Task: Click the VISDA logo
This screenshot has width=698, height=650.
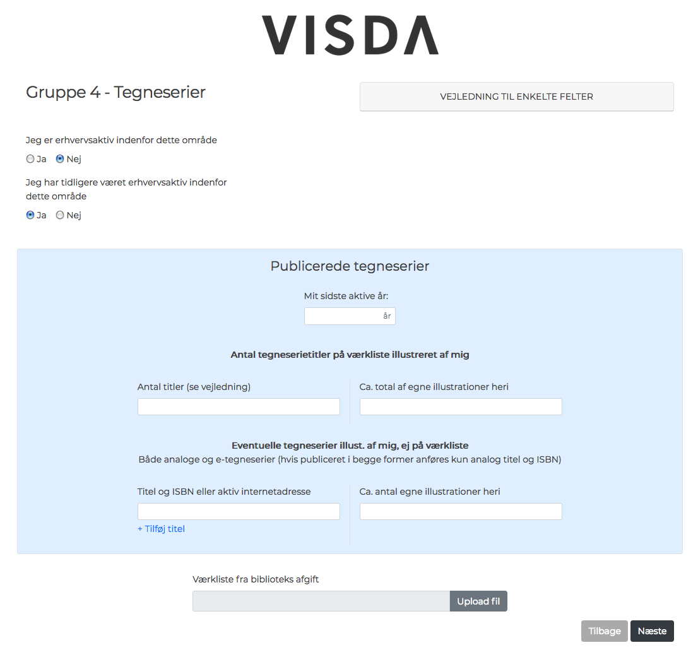Action: pyautogui.click(x=350, y=35)
